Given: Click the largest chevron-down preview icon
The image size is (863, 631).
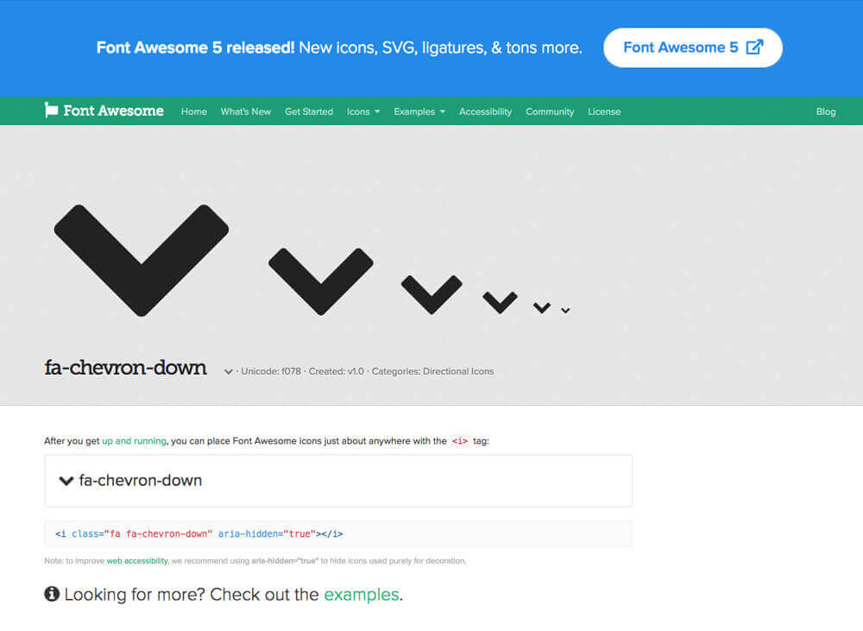Looking at the screenshot, I should [142, 261].
